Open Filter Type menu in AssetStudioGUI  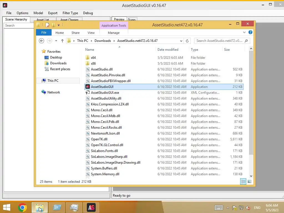click(x=70, y=13)
